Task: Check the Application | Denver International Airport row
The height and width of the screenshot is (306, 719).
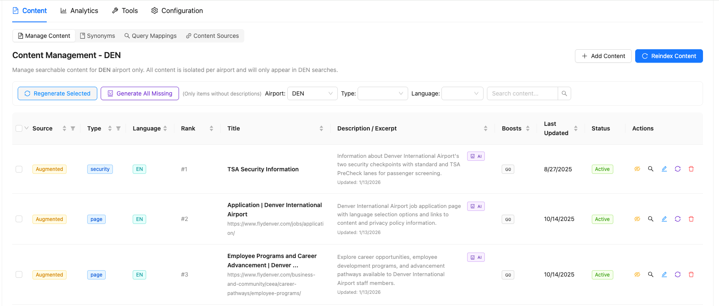Action: (x=19, y=219)
